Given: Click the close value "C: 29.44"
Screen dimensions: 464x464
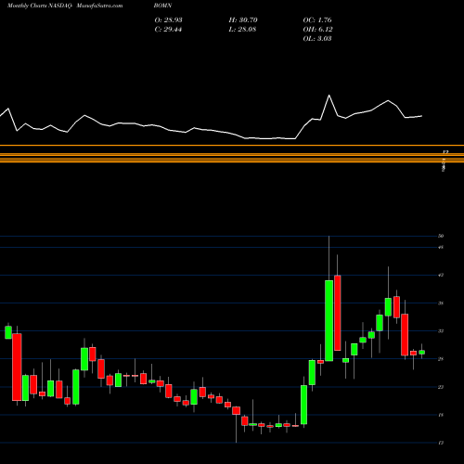Looking at the screenshot, I should click(x=168, y=30).
